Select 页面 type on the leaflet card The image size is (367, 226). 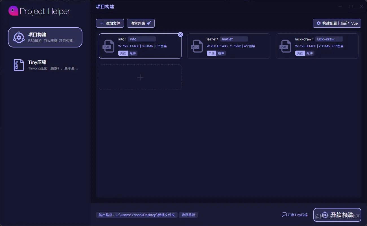(211, 53)
